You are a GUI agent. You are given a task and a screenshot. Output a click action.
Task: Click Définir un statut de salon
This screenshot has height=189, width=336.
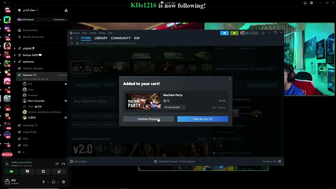pos(35,79)
